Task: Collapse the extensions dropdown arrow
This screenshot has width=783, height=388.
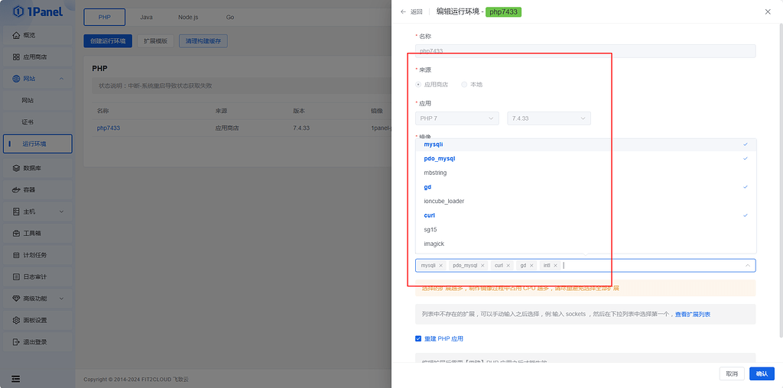Action: pos(747,266)
